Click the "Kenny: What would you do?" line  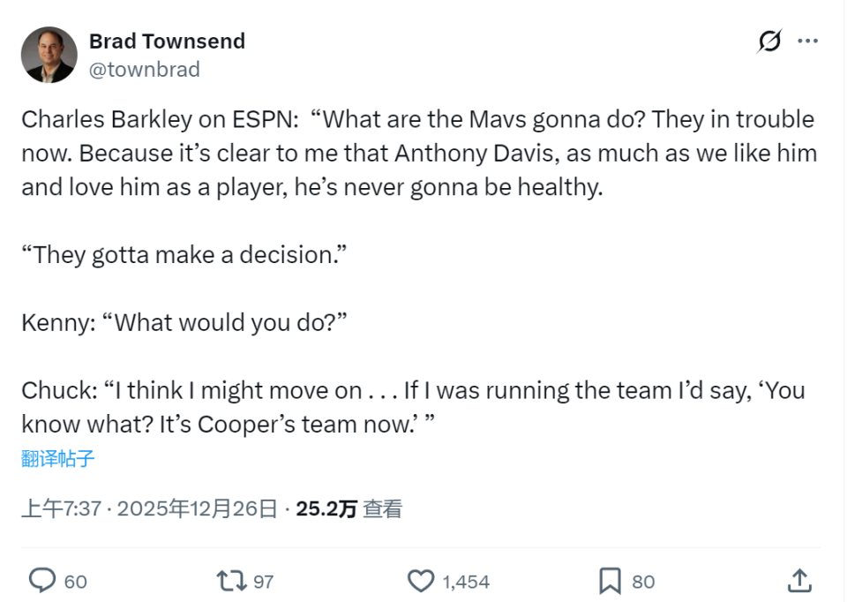(x=184, y=322)
